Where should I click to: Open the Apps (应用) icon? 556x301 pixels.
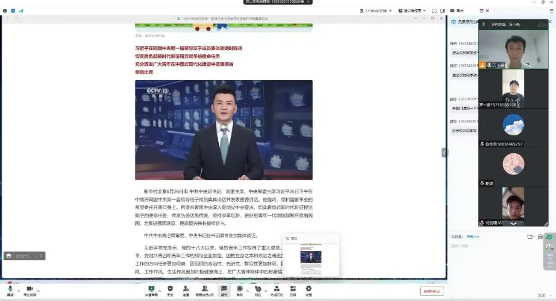(293, 290)
